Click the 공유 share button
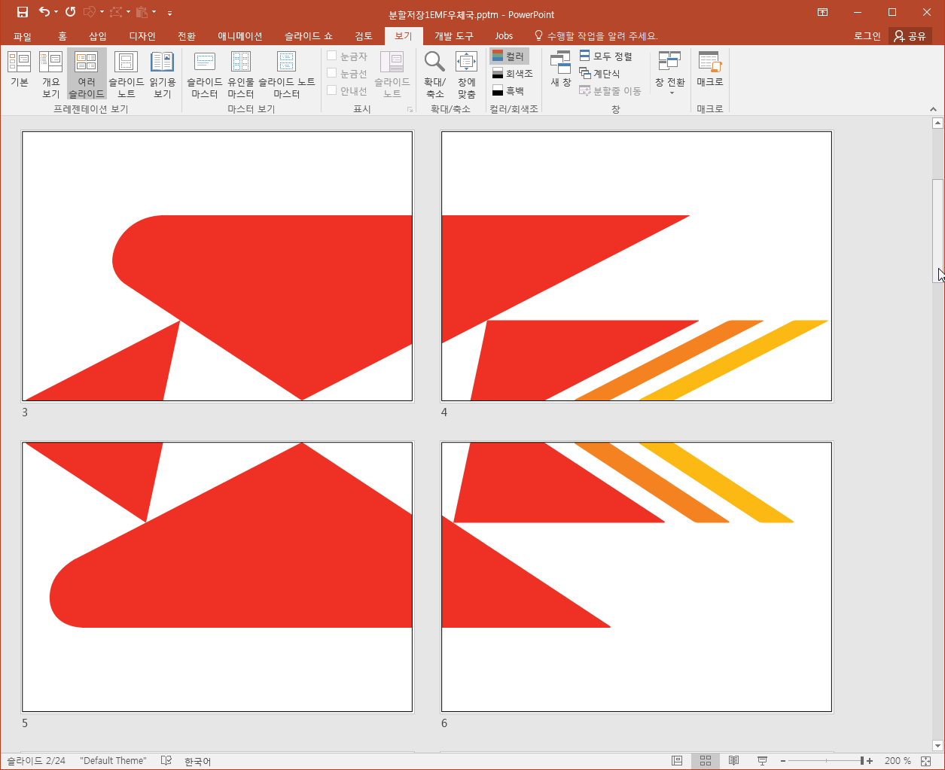The height and width of the screenshot is (770, 945). point(910,36)
